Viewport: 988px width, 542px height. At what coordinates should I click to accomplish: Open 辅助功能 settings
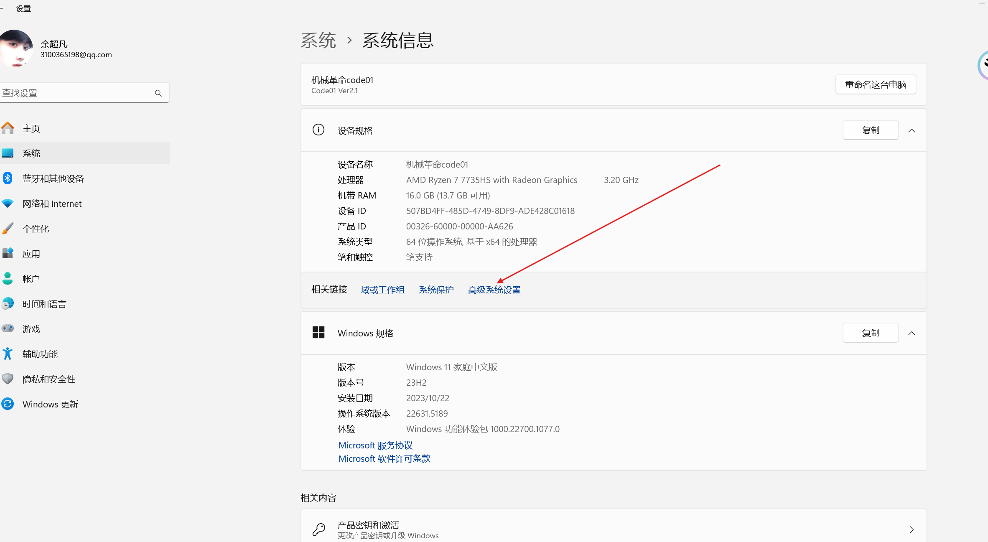point(40,354)
